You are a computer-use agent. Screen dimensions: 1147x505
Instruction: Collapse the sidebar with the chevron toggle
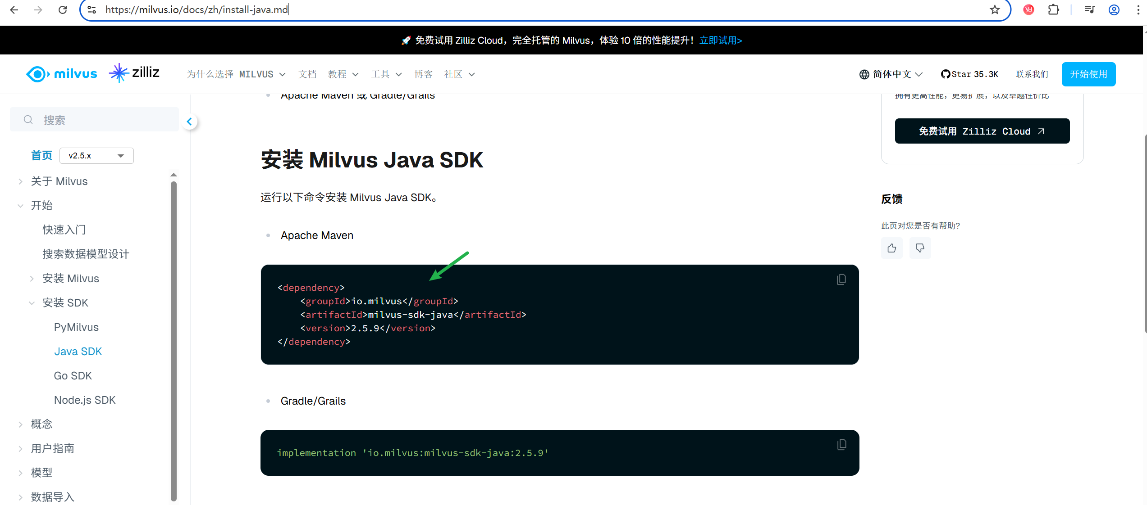190,121
